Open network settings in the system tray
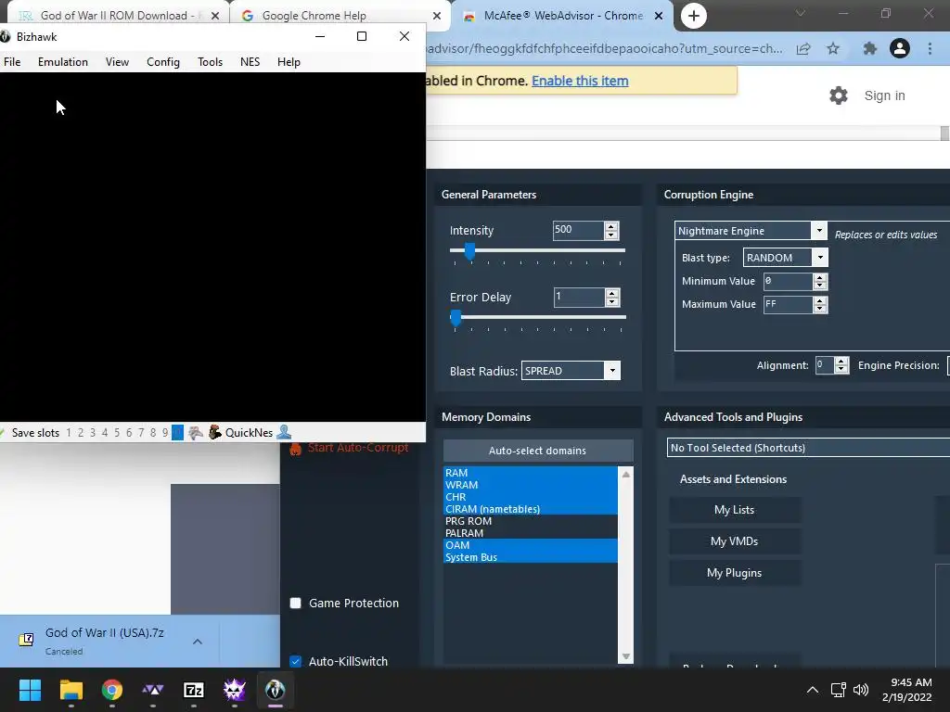 838,690
